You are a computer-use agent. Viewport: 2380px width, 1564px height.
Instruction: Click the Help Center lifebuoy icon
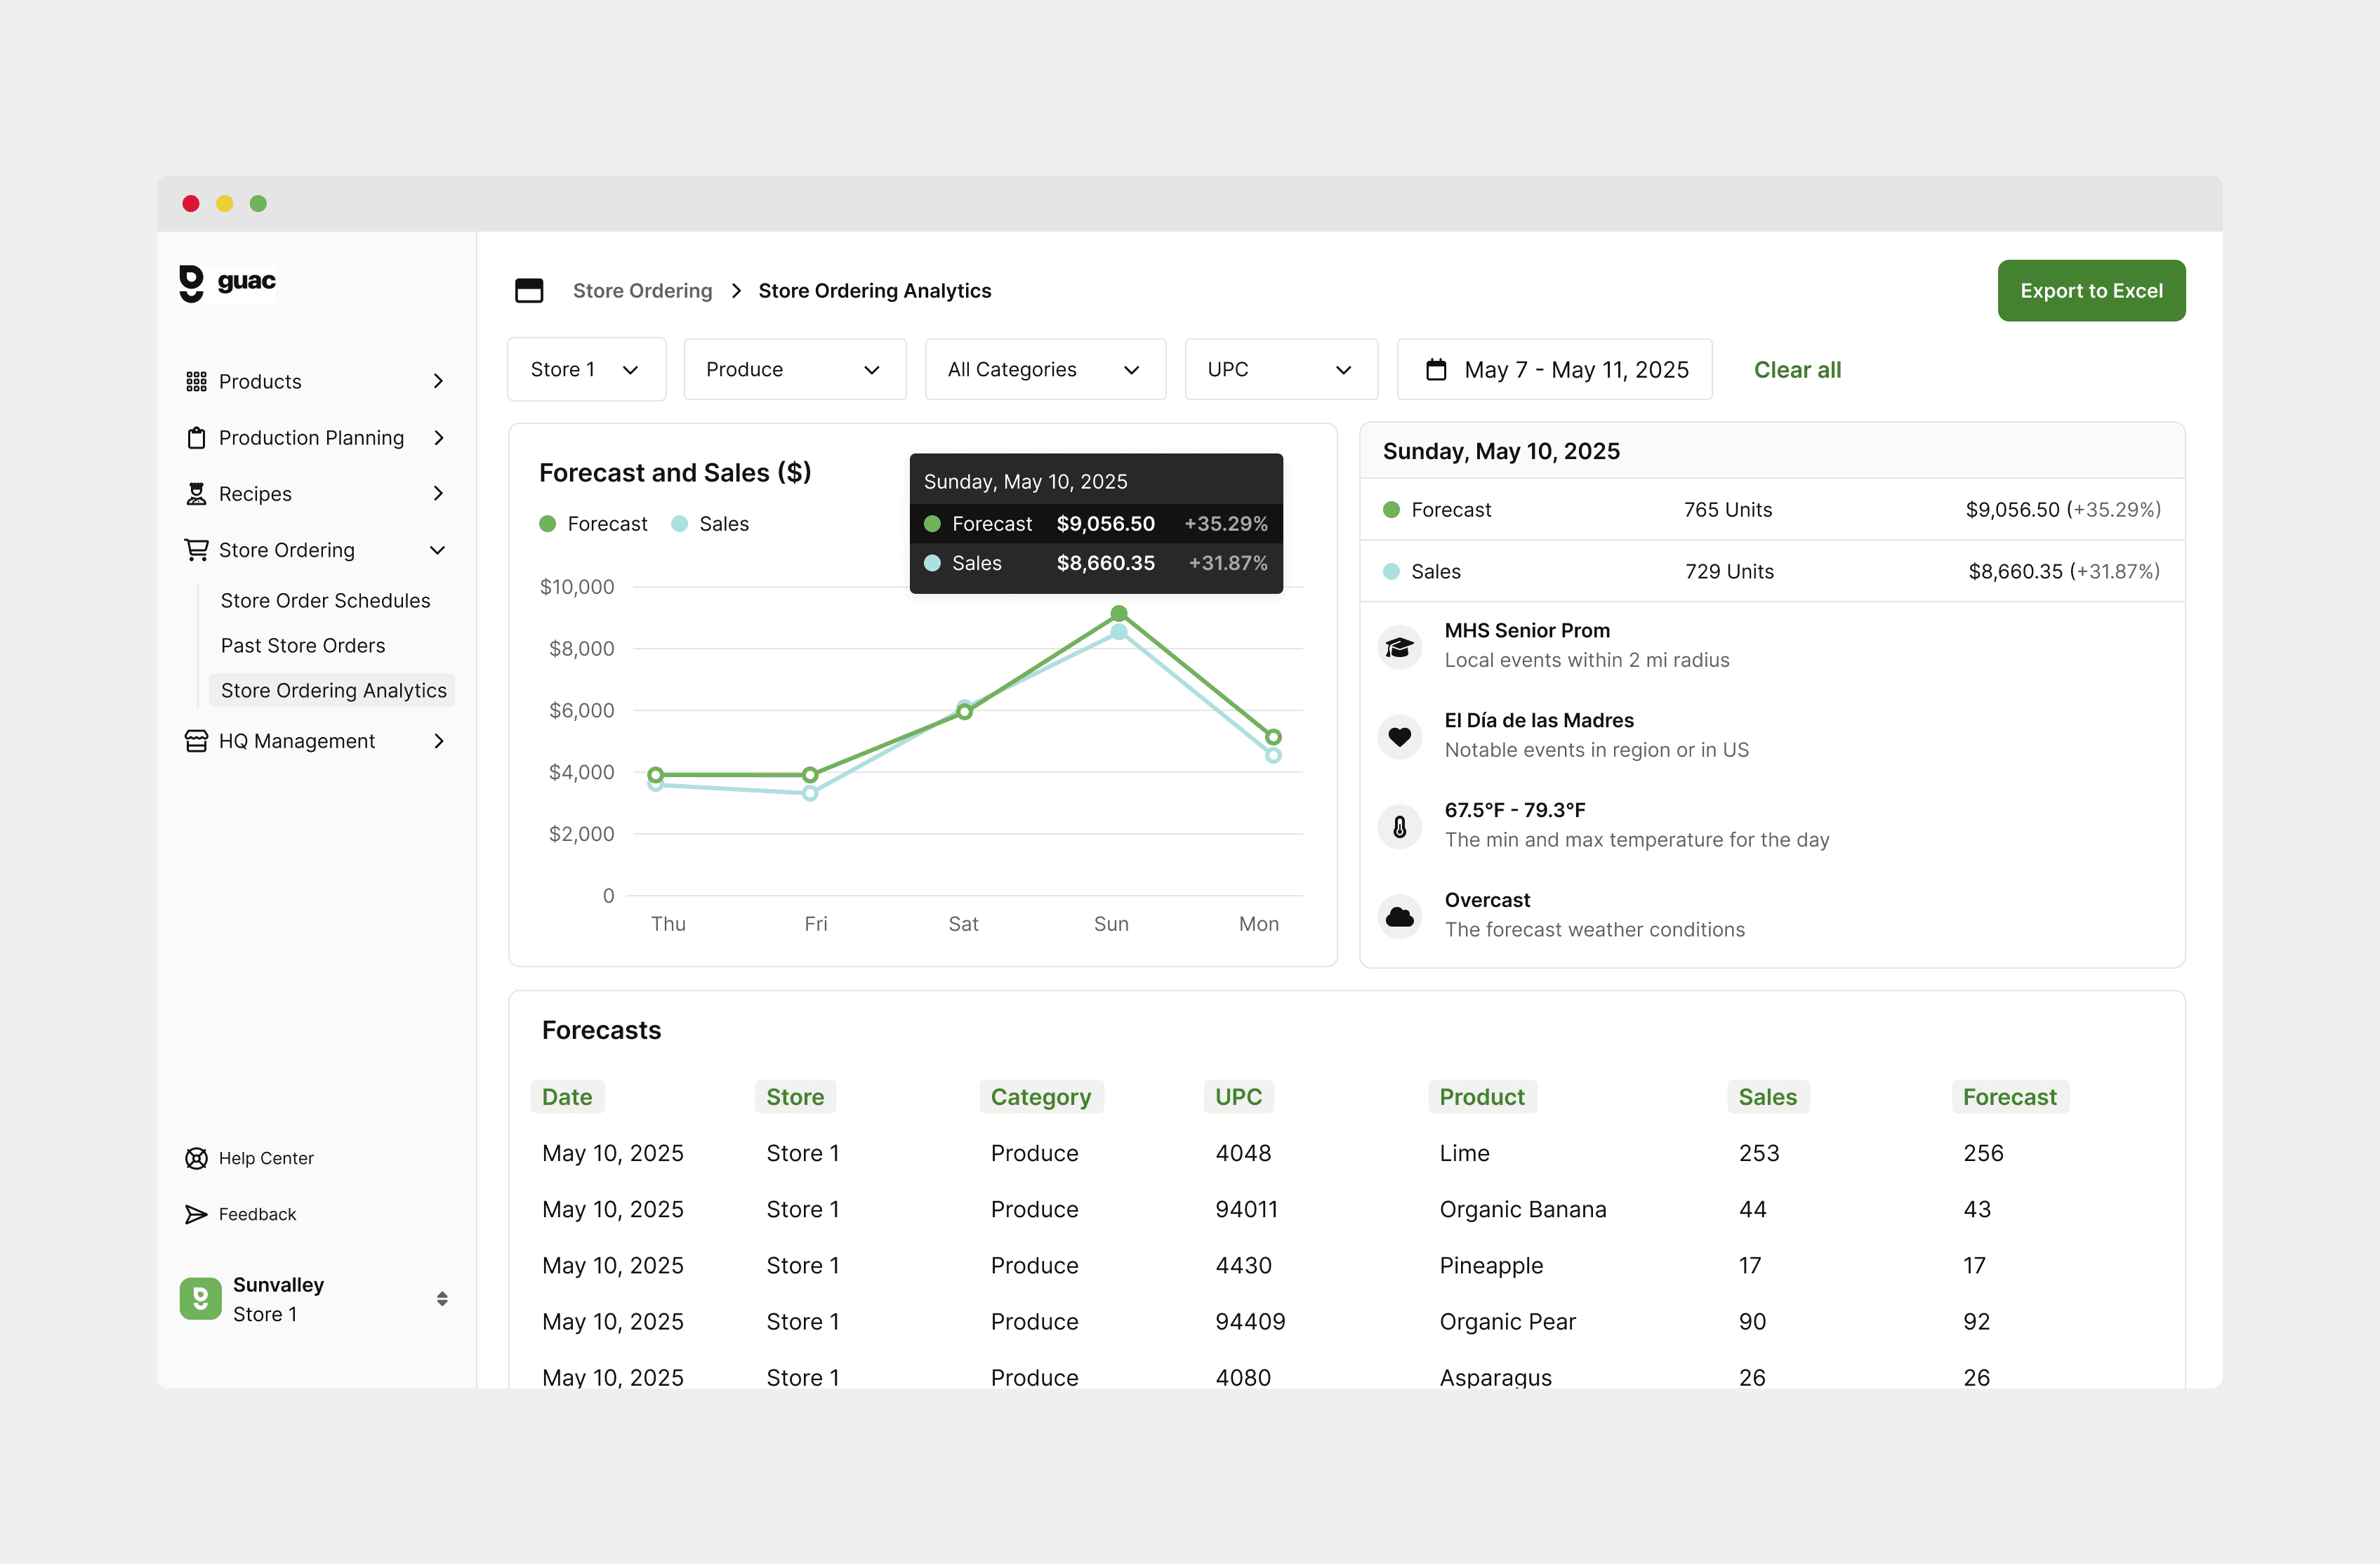196,1158
